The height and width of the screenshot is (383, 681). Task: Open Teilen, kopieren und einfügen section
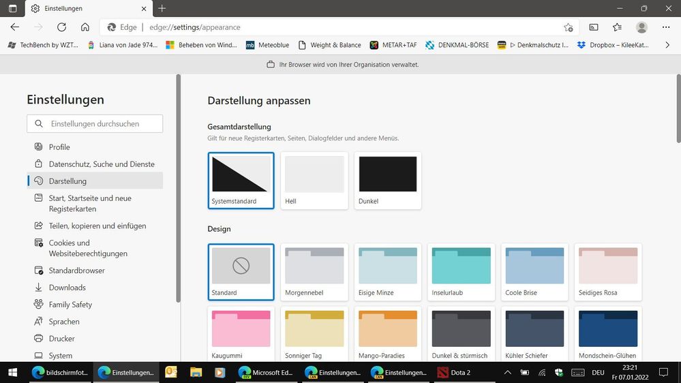coord(95,226)
